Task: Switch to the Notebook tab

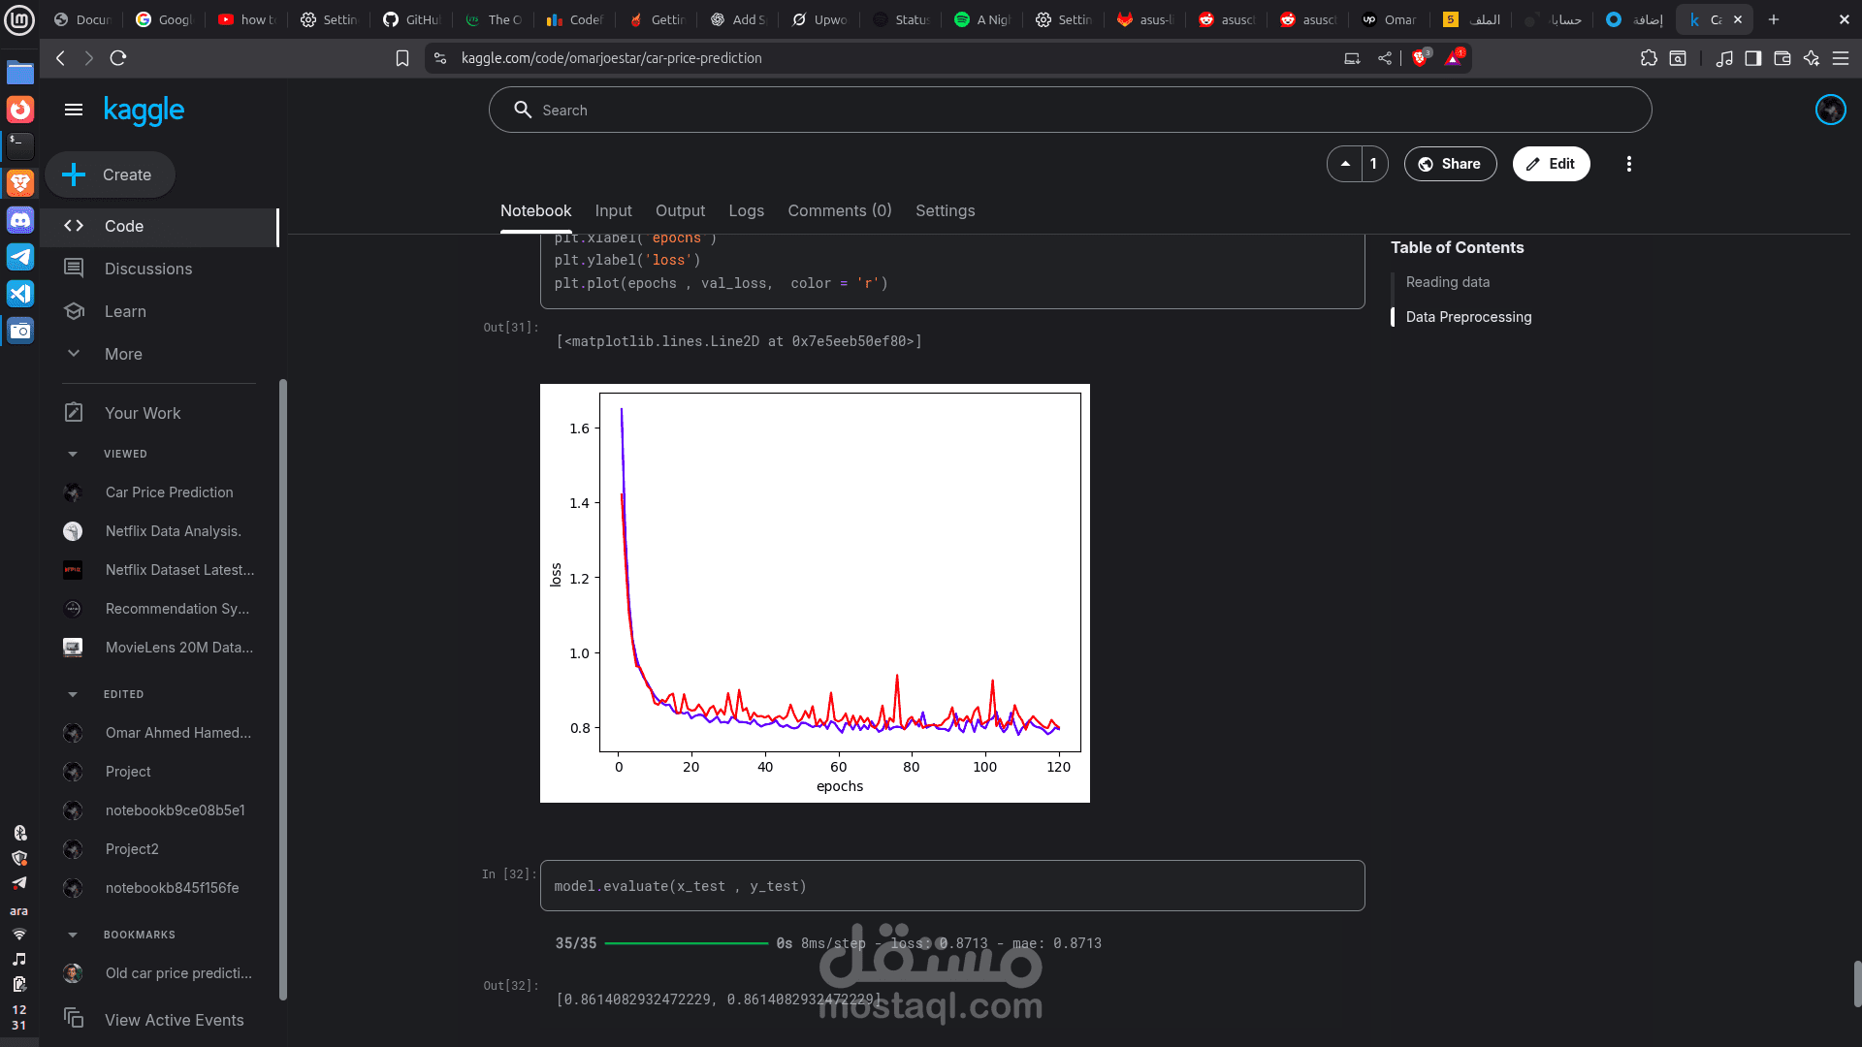Action: [535, 210]
